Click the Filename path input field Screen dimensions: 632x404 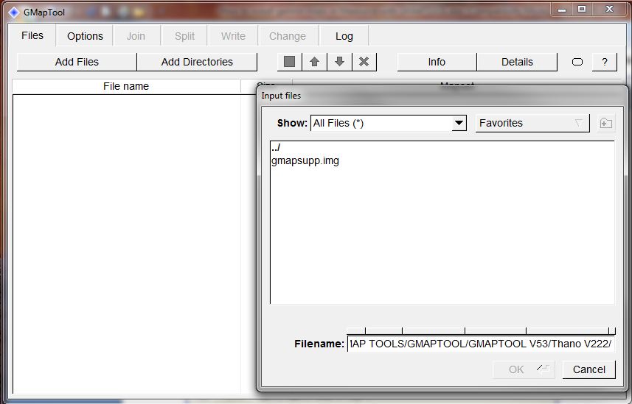point(481,344)
